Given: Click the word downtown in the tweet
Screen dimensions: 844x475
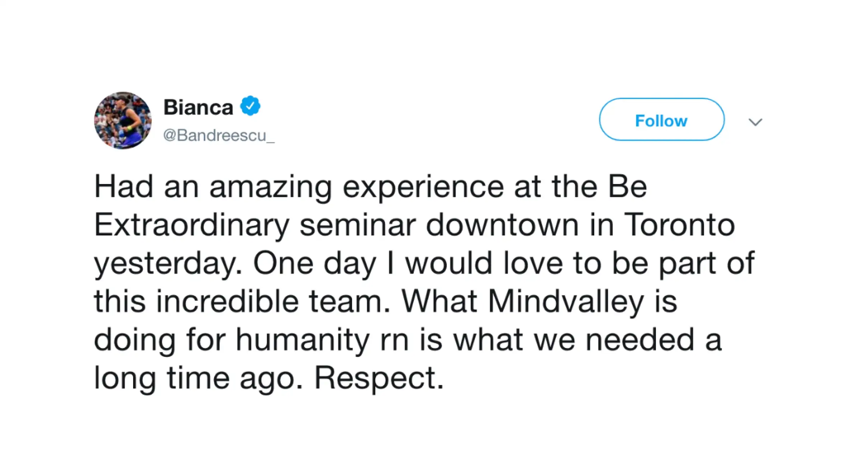Looking at the screenshot, I should click(x=502, y=225).
